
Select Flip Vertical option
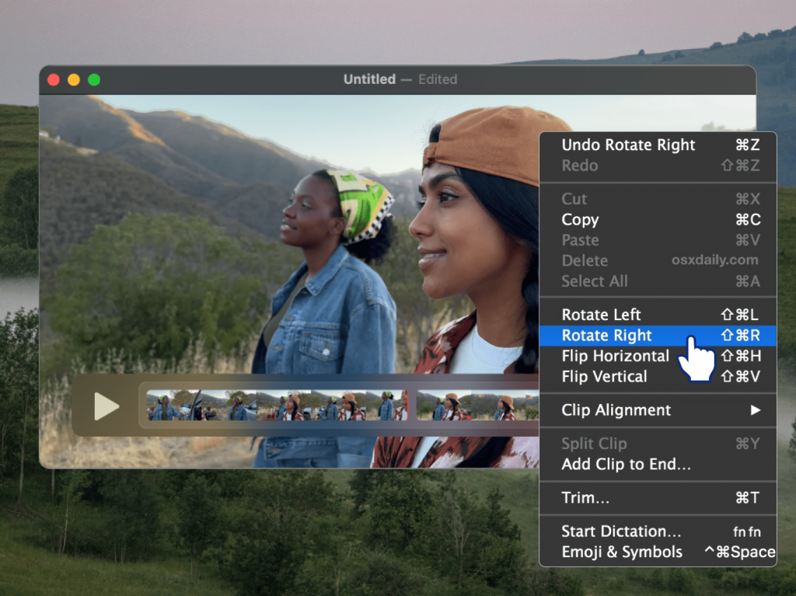pos(658,377)
